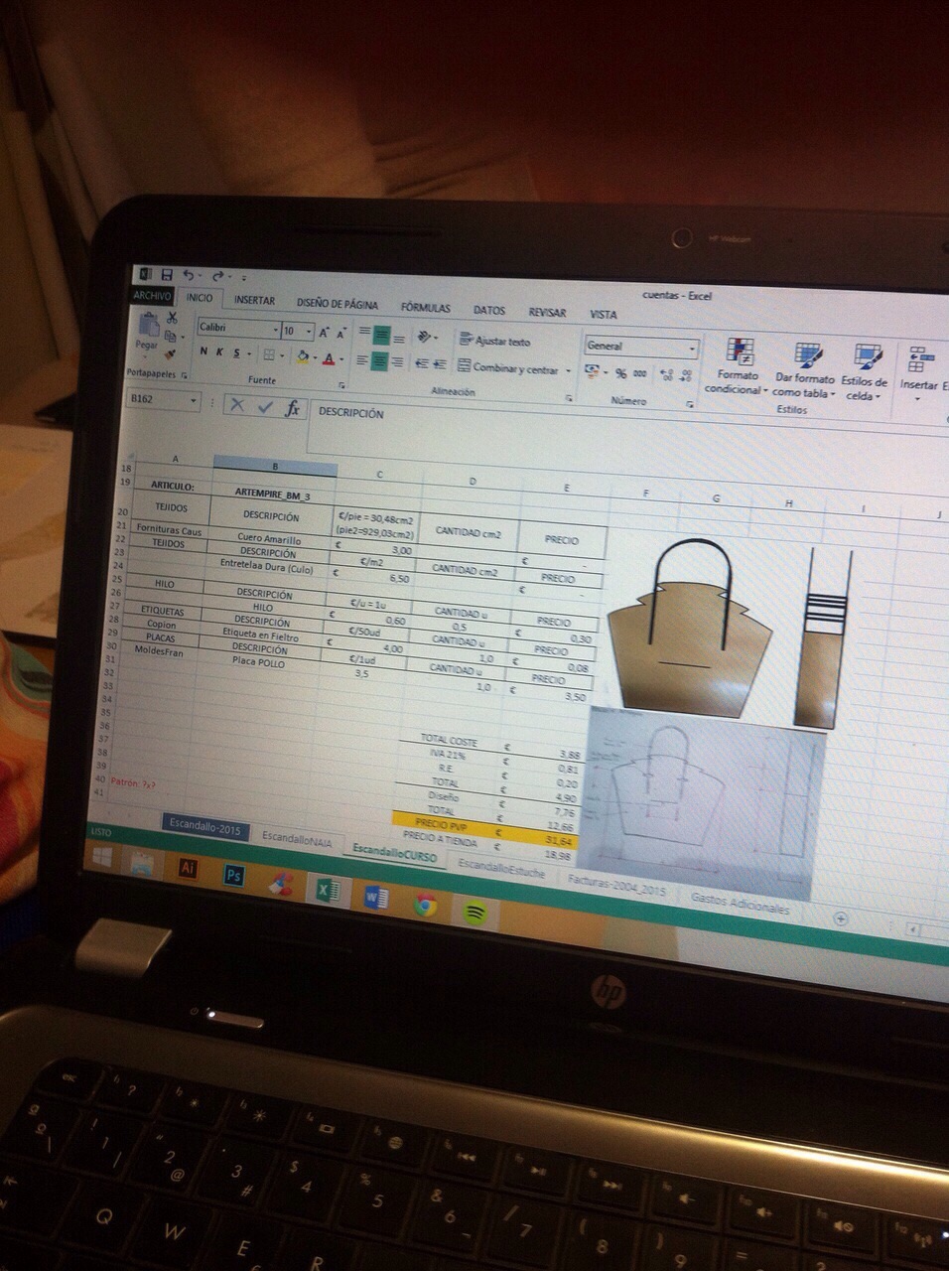Toggle bold formatting (N button)
The width and height of the screenshot is (949, 1271).
(x=203, y=352)
